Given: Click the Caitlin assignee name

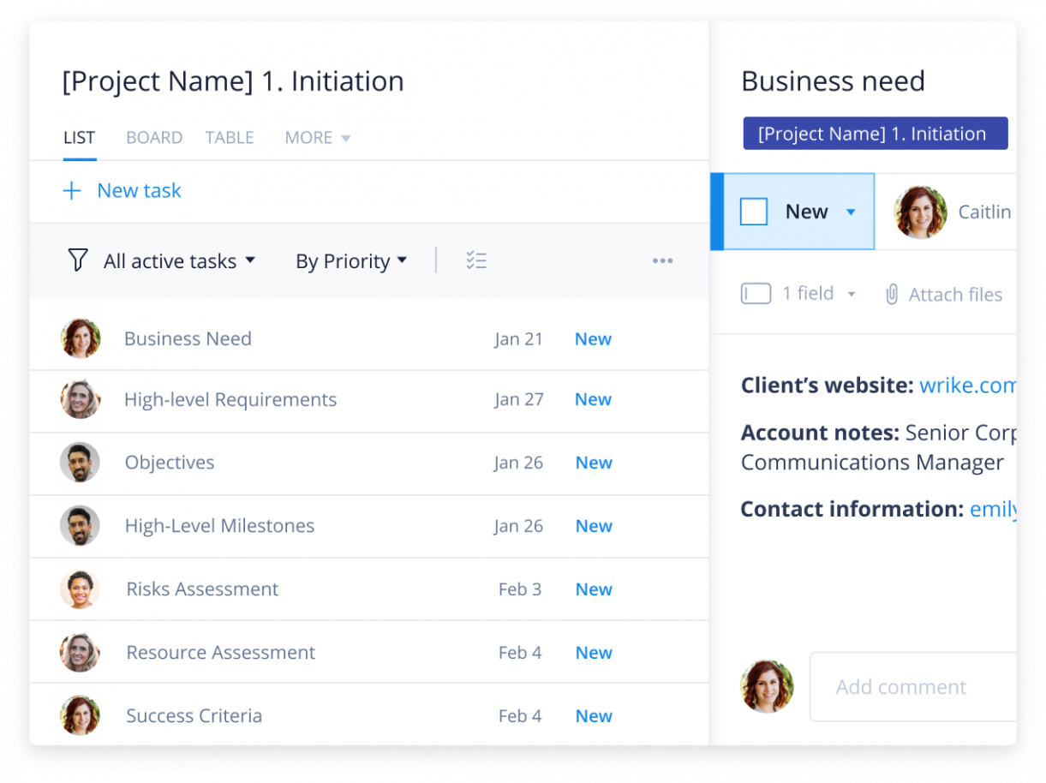Looking at the screenshot, I should click(x=984, y=212).
